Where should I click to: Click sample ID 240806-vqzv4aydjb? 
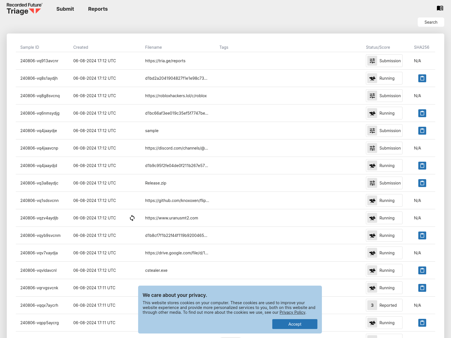point(39,218)
